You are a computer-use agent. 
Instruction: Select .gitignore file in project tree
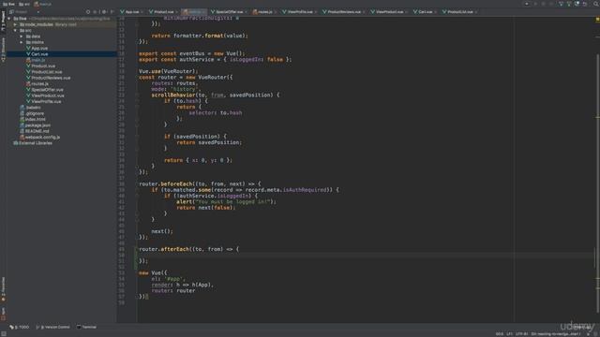click(x=32, y=113)
